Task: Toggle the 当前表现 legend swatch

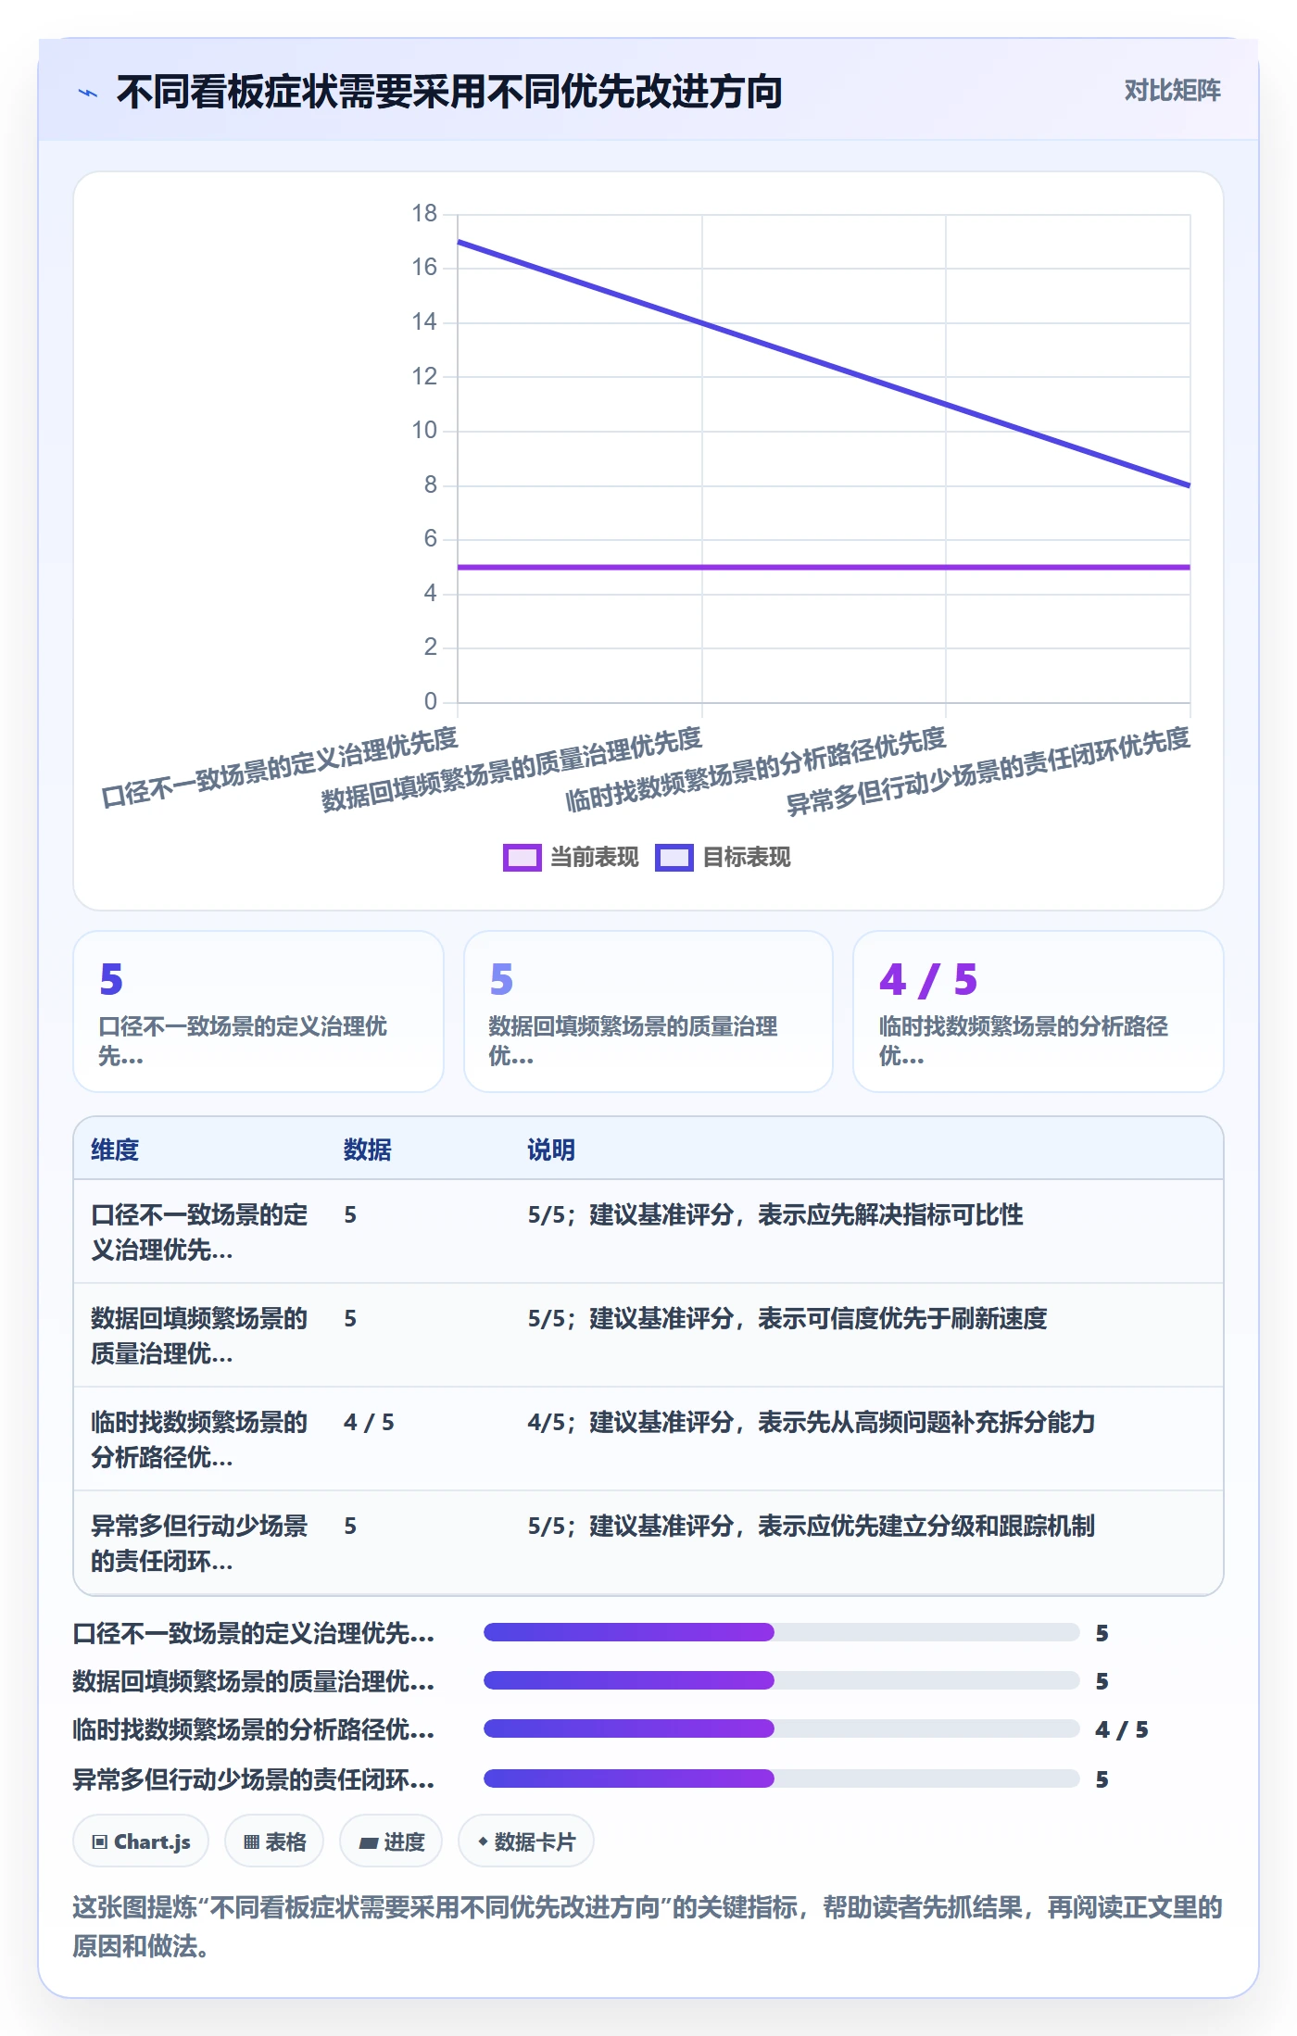Action: pyautogui.click(x=522, y=858)
